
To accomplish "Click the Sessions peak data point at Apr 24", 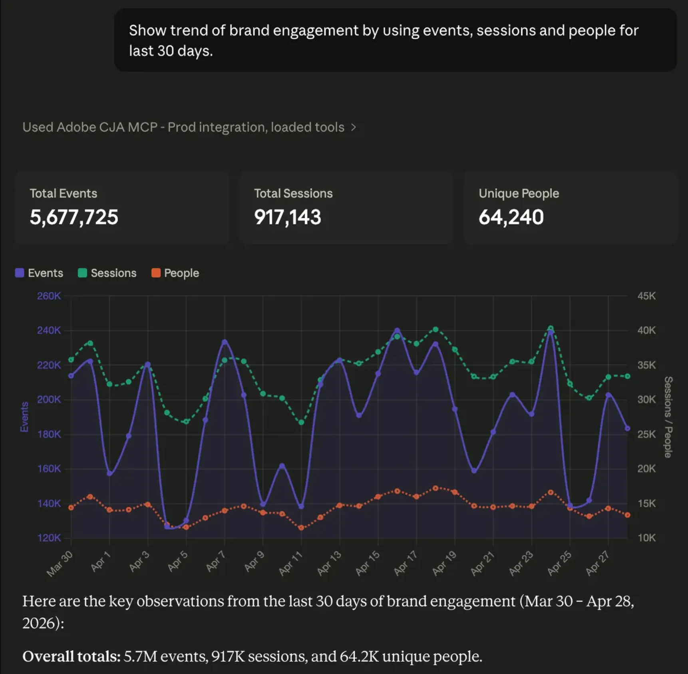I will tap(551, 329).
